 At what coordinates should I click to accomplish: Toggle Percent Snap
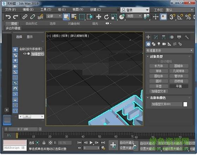[188, 17]
